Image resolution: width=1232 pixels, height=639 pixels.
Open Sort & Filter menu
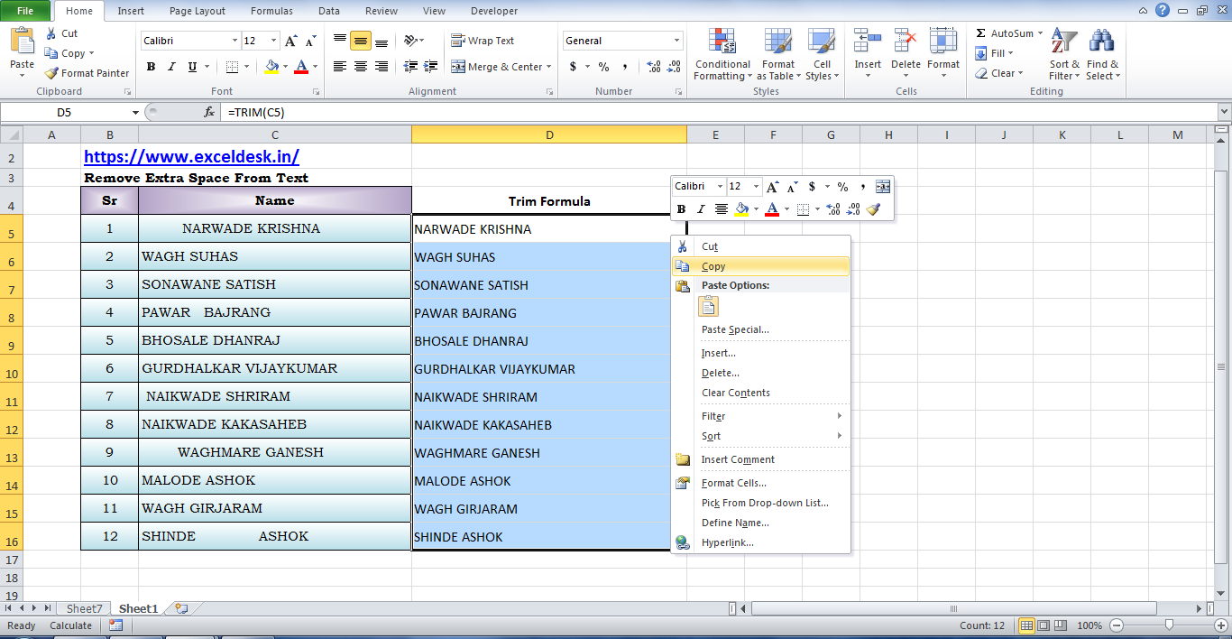tap(1064, 54)
